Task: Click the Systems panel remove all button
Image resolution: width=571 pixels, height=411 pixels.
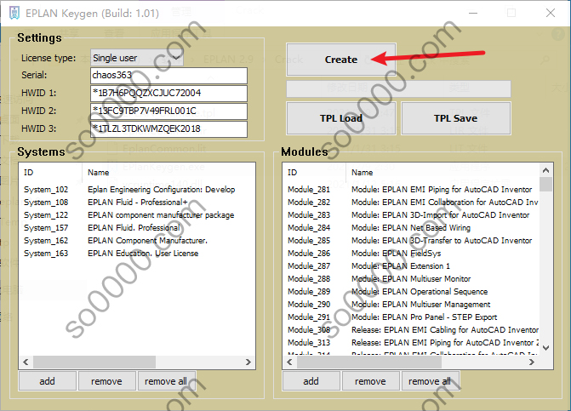Action: coord(166,381)
